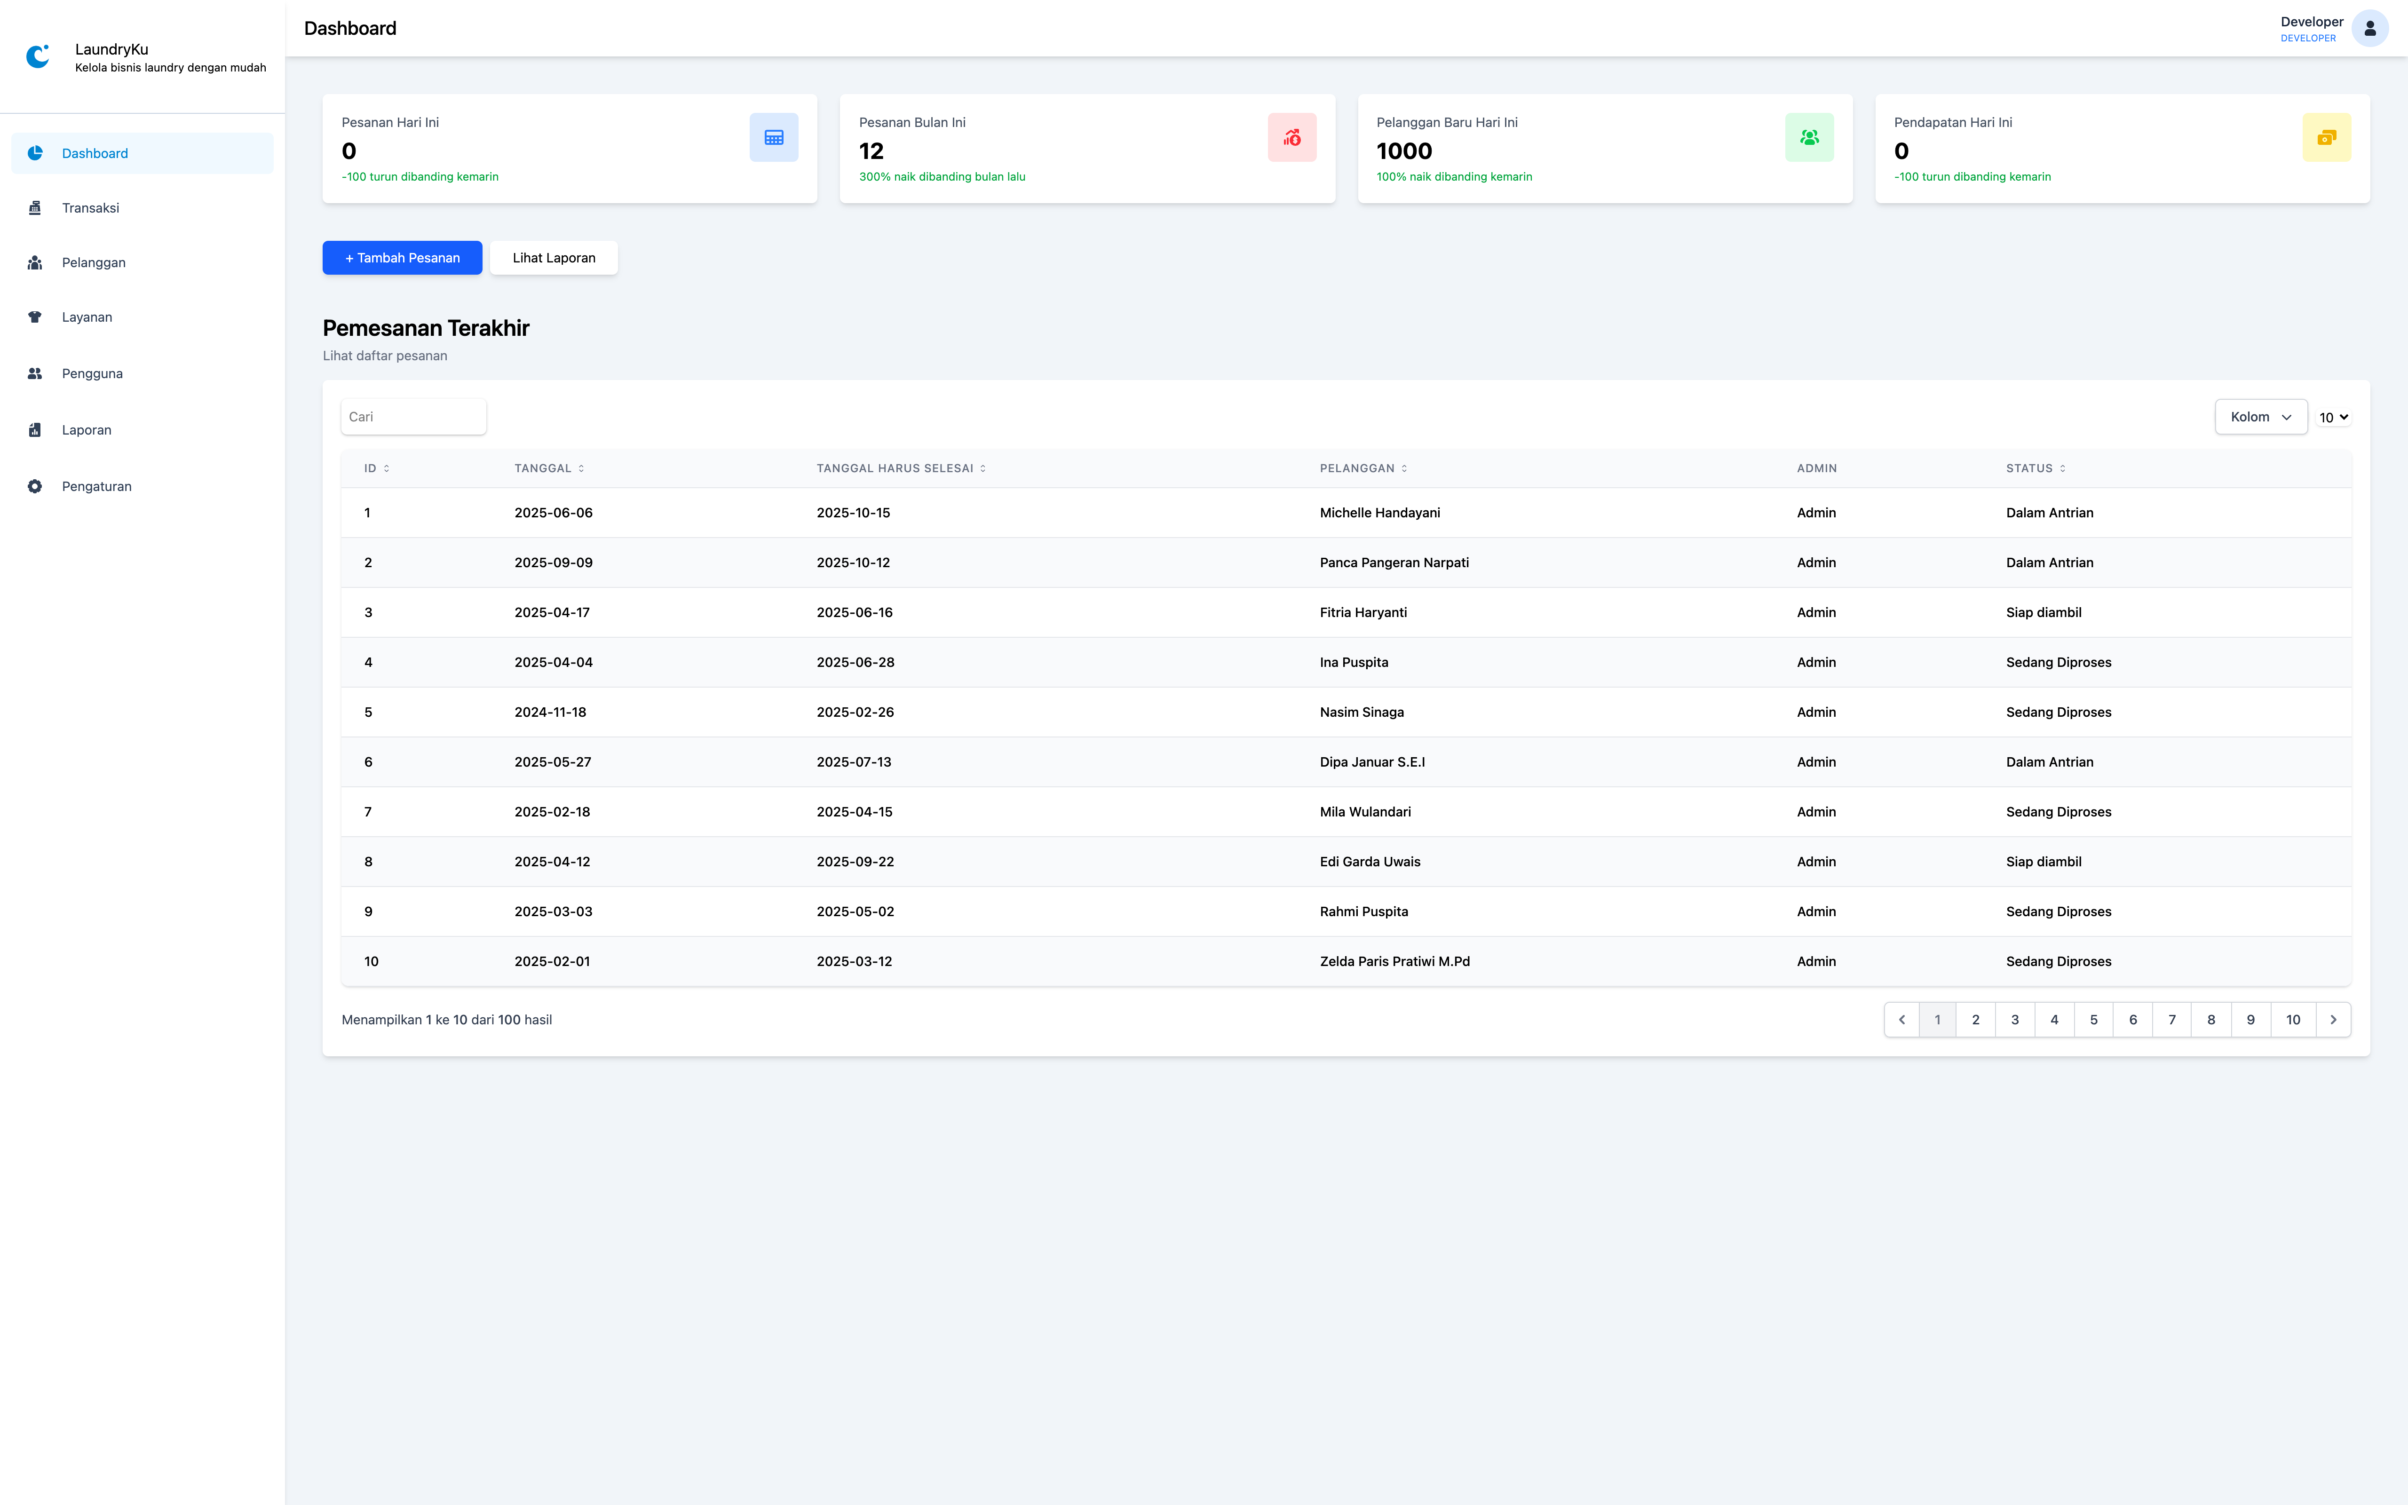Open Pengaturan using the gear icon
Image resolution: width=2408 pixels, height=1505 pixels.
coord(35,486)
